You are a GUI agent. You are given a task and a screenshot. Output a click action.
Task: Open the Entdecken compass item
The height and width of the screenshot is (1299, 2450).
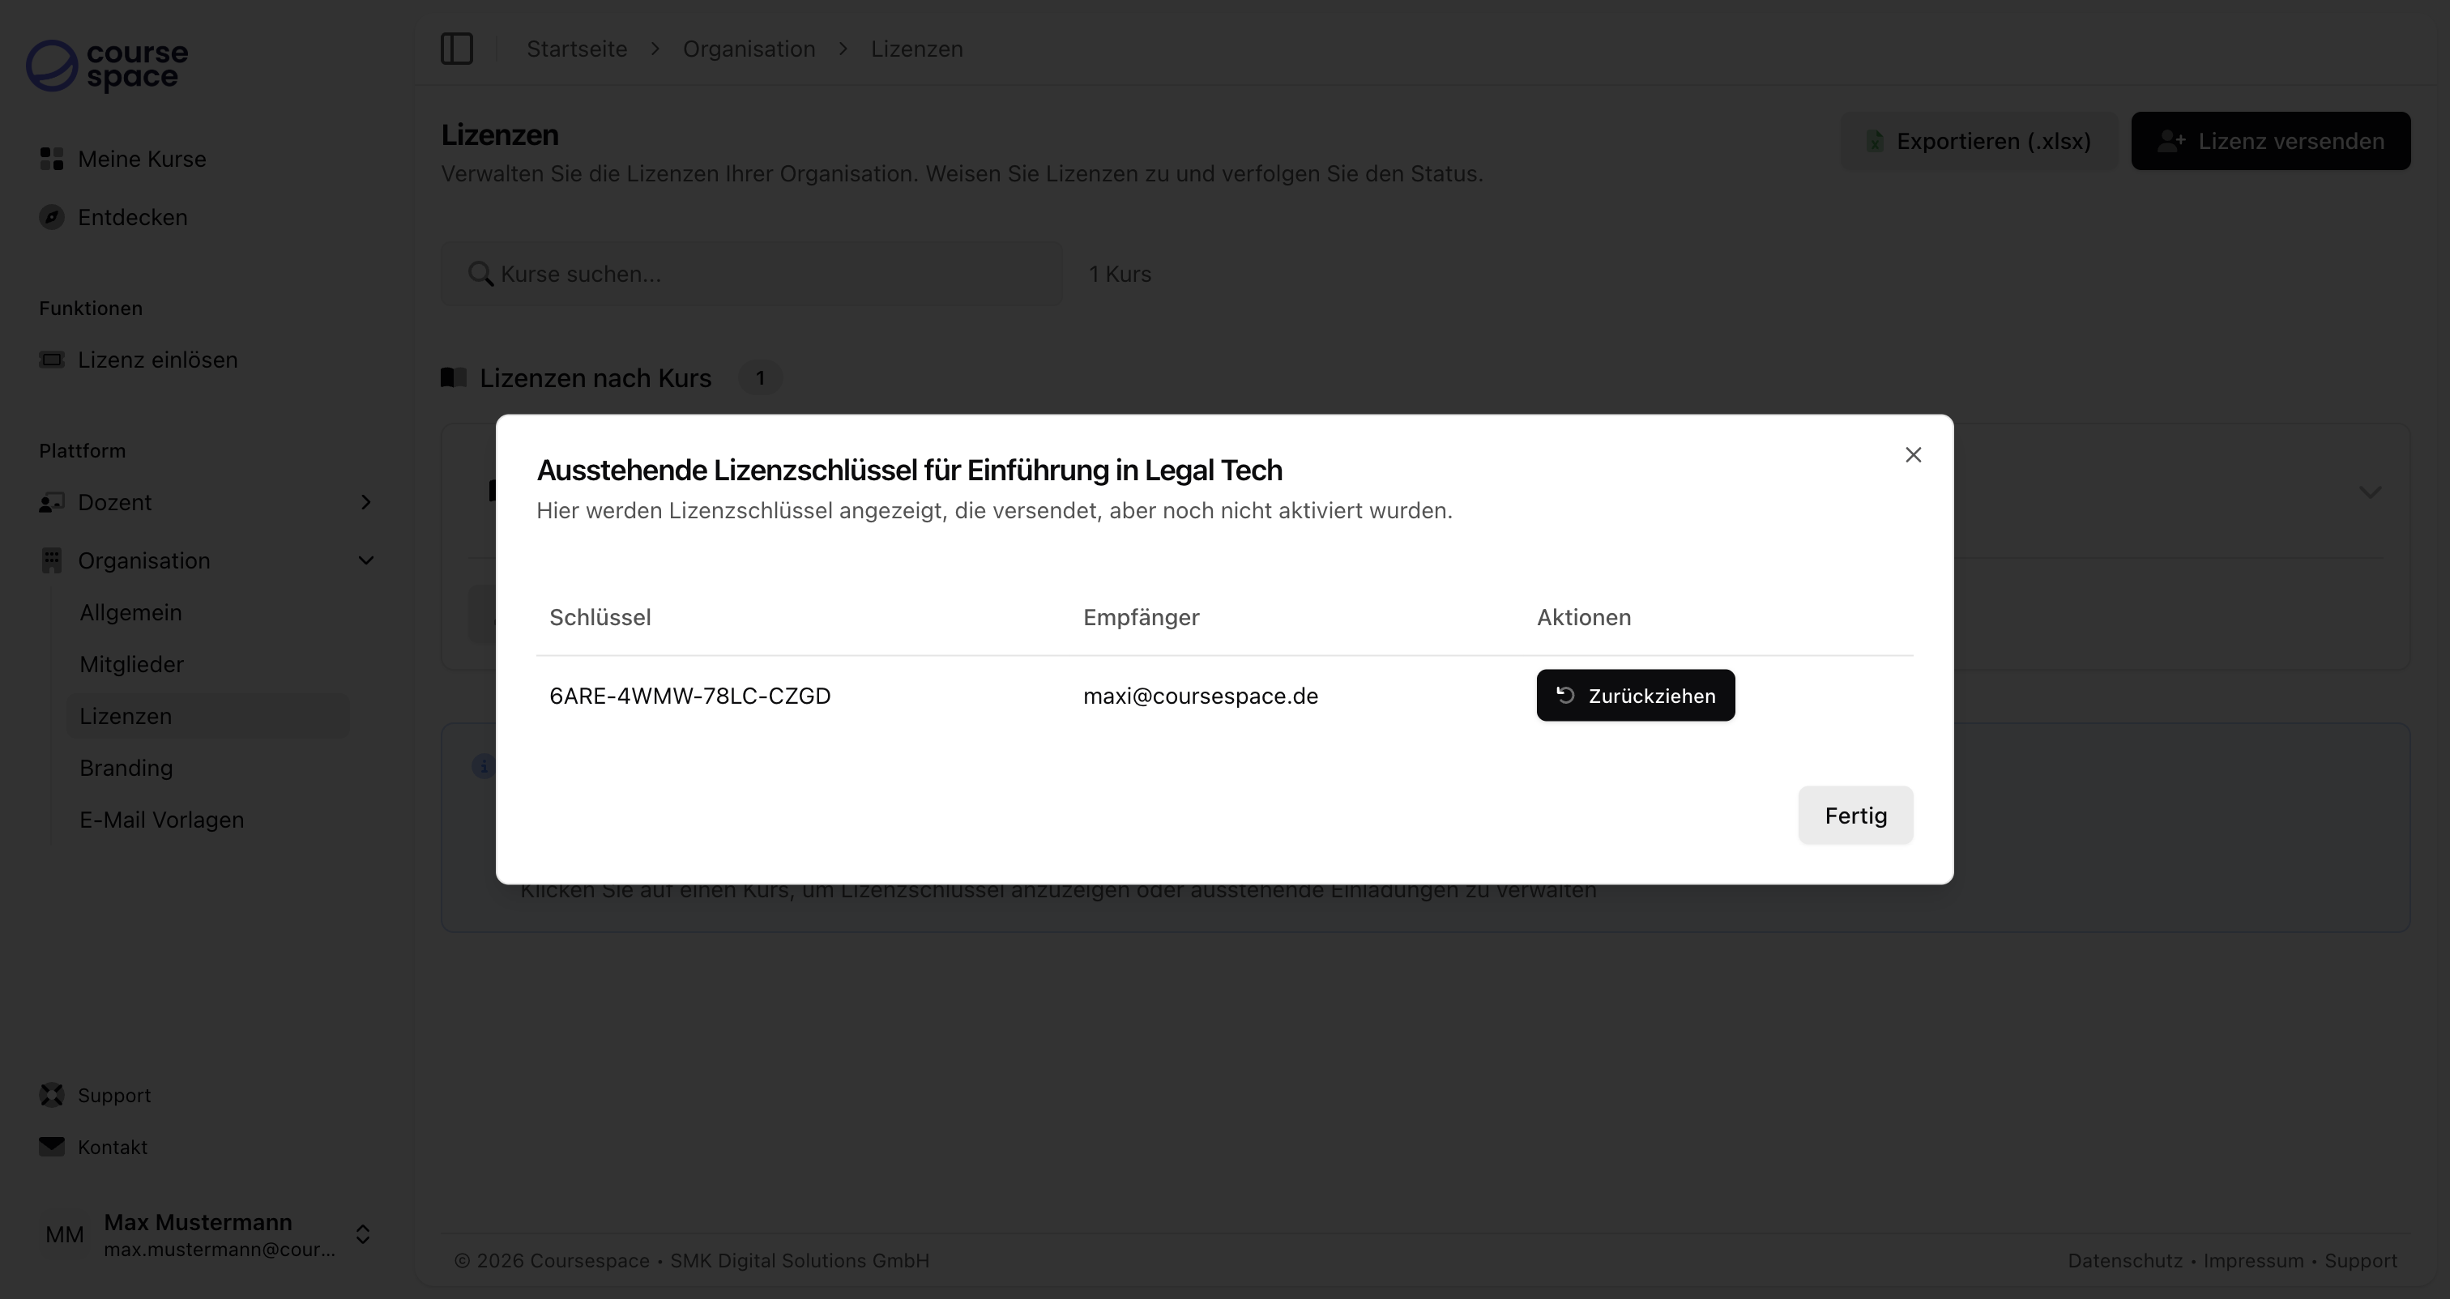coord(51,217)
